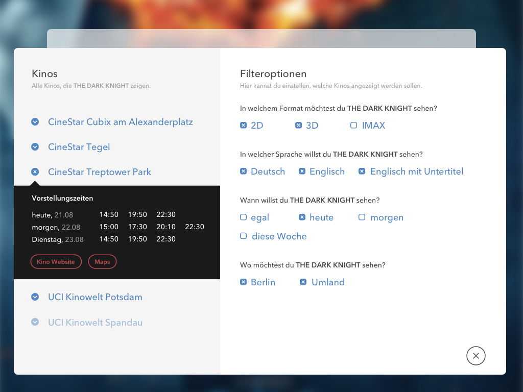
Task: Expand UCI Kinowelt Spandau chevron icon
Action: pyautogui.click(x=35, y=323)
